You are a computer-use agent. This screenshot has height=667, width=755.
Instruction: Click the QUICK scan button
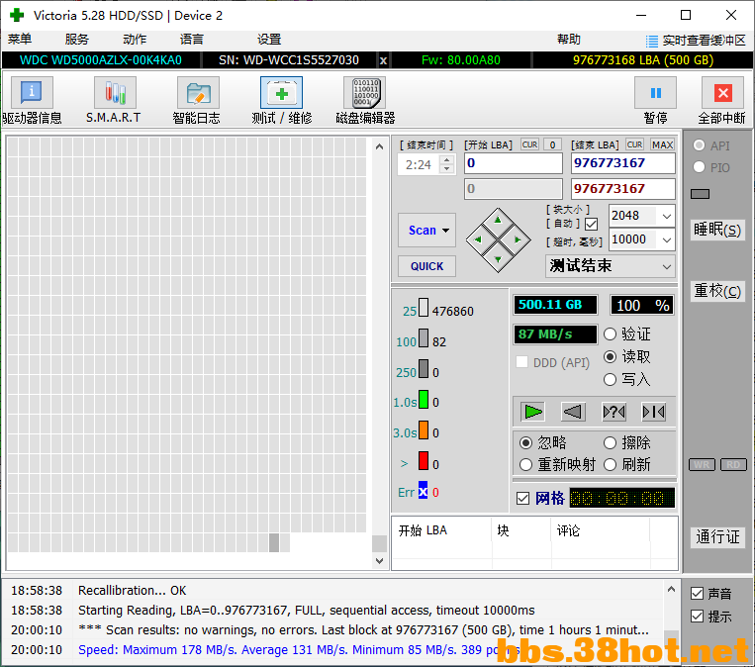(426, 266)
